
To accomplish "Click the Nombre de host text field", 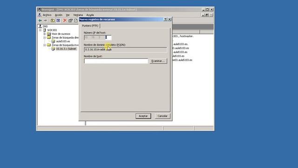I will click(116, 61).
